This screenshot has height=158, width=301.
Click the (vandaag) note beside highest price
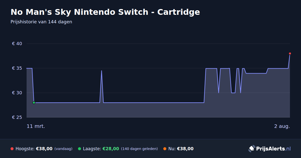(x=63, y=149)
